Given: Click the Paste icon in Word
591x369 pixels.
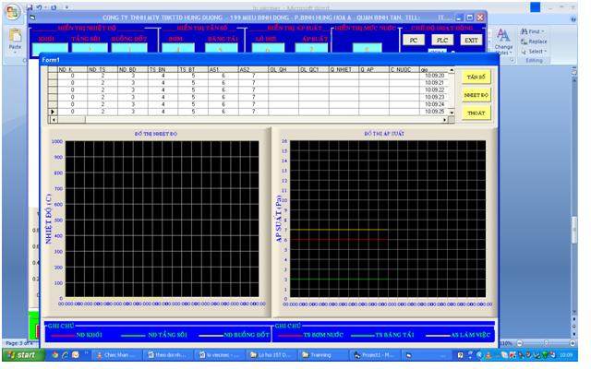Looking at the screenshot, I should click(14, 40).
